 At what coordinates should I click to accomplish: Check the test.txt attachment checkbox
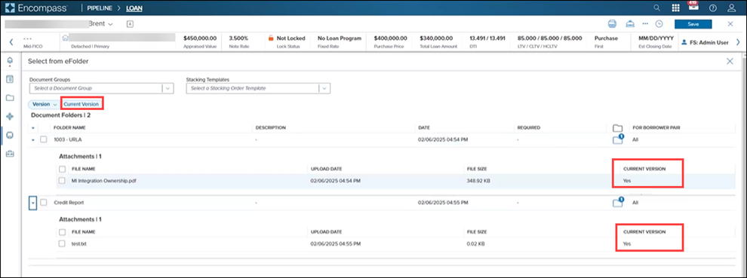coord(61,244)
